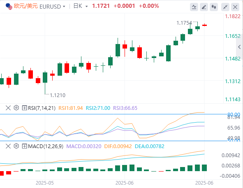Switch chart type with candlestick icon
The width and height of the screenshot is (243, 188).
tap(214, 7)
